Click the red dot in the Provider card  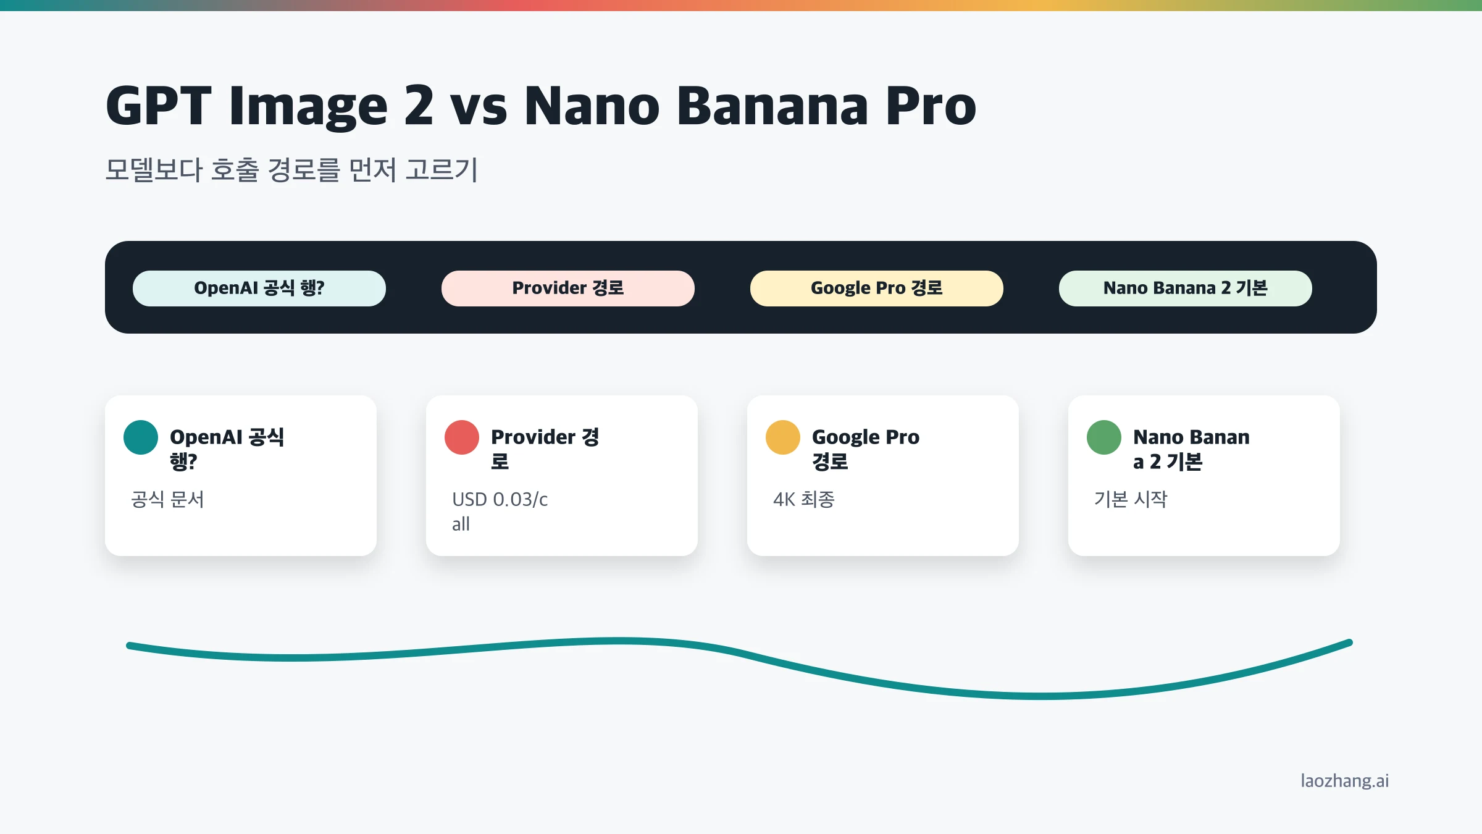(462, 437)
